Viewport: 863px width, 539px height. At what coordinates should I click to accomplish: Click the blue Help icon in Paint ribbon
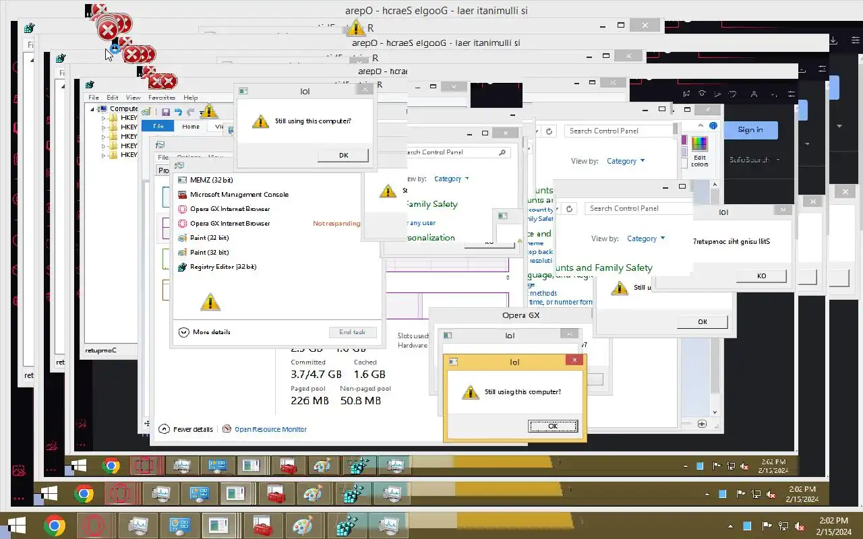[713, 126]
